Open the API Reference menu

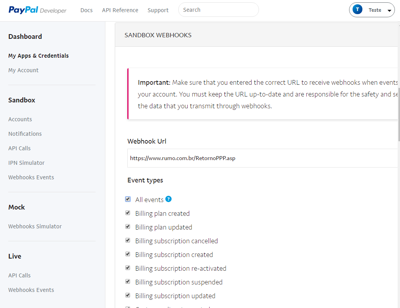pyautogui.click(x=120, y=10)
